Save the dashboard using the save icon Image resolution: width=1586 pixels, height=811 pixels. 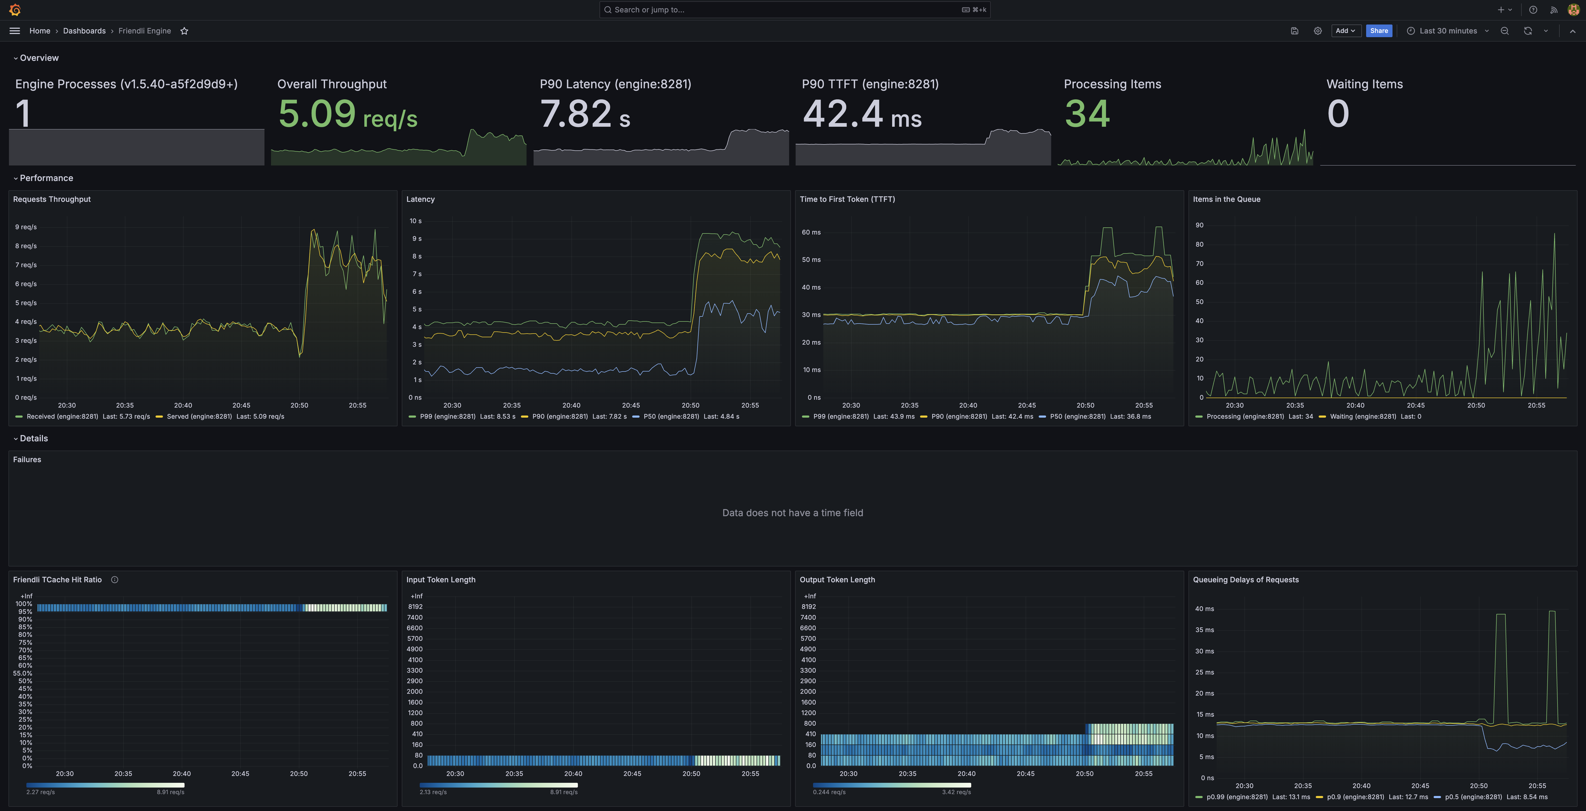pyautogui.click(x=1294, y=31)
